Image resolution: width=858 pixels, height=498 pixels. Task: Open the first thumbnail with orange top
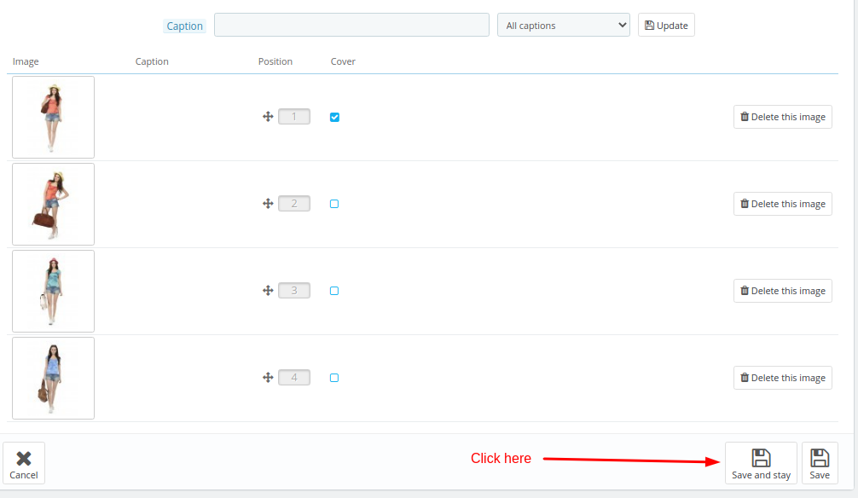[x=53, y=117]
